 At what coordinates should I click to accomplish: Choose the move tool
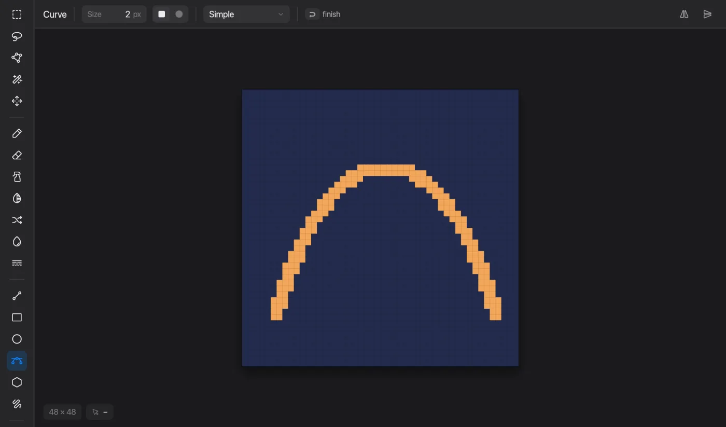[17, 101]
